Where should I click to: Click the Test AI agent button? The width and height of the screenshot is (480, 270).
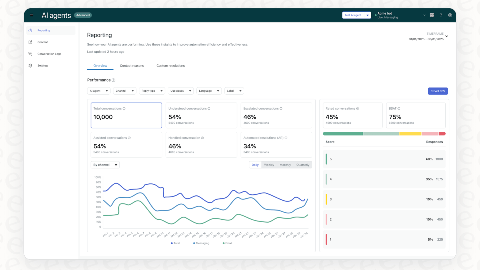point(353,15)
